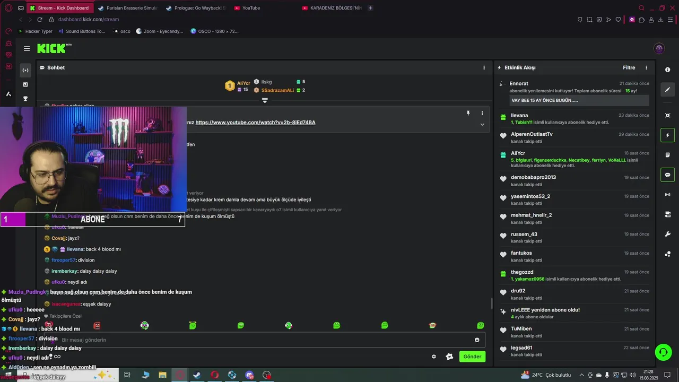Open the browser downloads icon

coord(661,20)
